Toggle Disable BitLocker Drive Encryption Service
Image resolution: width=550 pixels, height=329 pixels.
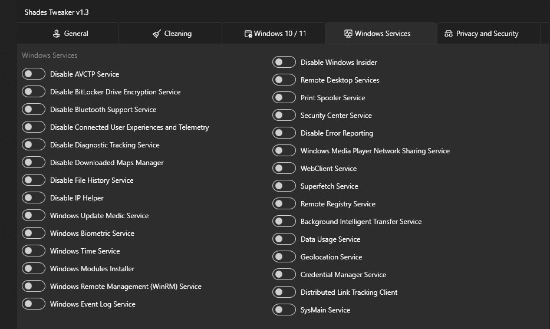34,91
